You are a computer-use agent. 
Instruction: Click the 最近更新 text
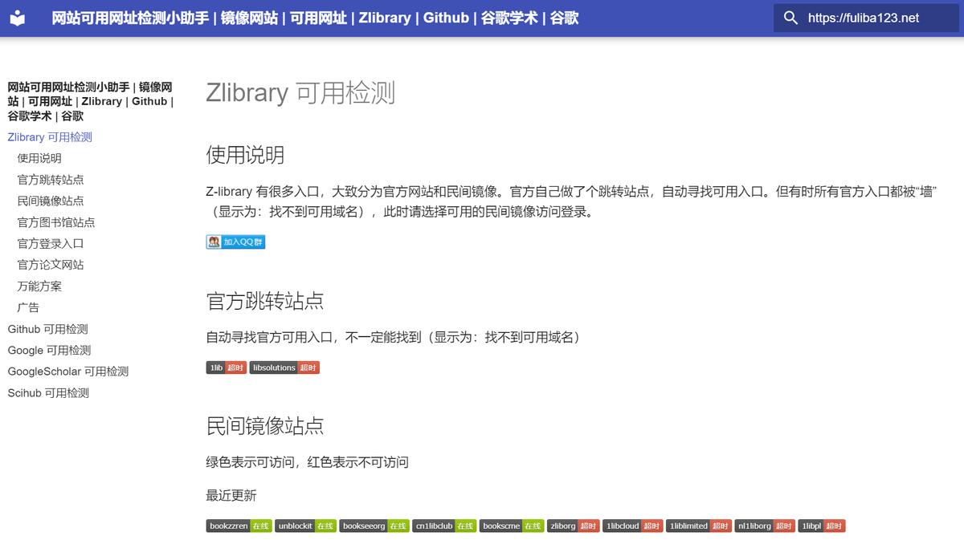point(231,496)
